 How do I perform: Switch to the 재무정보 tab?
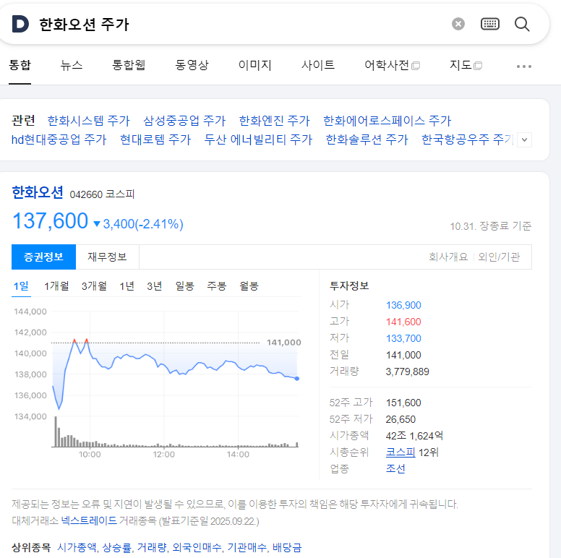click(107, 257)
